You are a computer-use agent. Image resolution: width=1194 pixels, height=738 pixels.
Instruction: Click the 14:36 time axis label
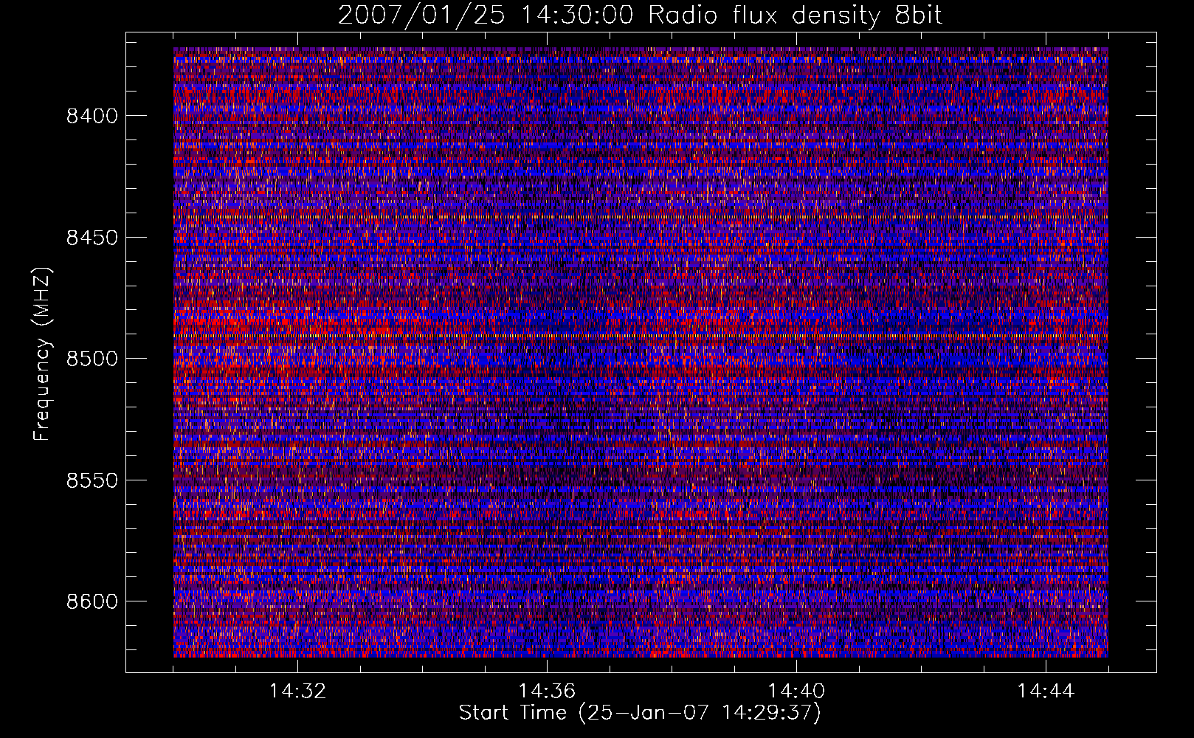coord(547,692)
